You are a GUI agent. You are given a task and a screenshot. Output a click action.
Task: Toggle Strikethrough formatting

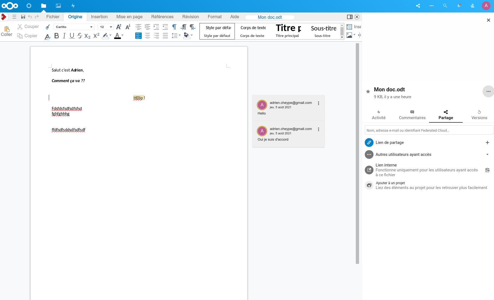[80, 36]
